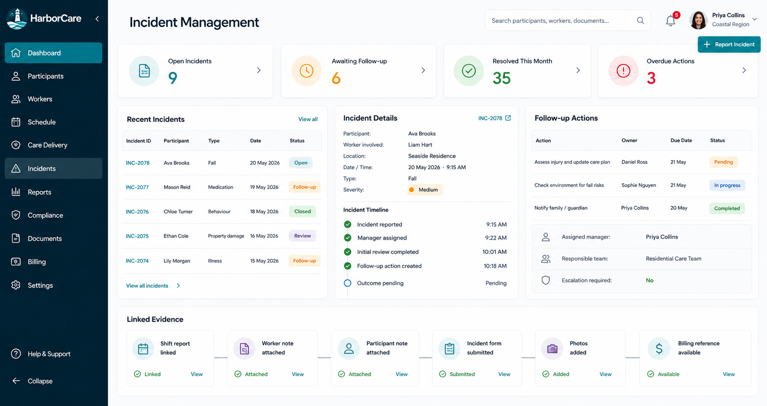The height and width of the screenshot is (406, 767).
Task: Click the Follow-up action created checkmark
Action: point(348,266)
